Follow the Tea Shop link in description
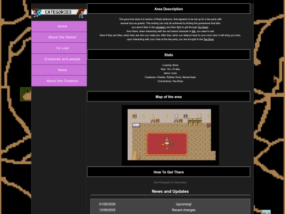Screen dimensions: 285x214 pos(208,39)
